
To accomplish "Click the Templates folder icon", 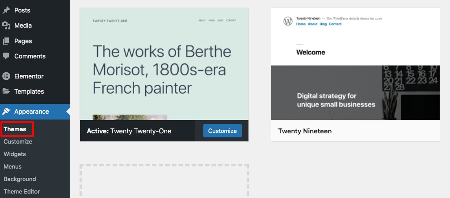I will (x=6, y=91).
